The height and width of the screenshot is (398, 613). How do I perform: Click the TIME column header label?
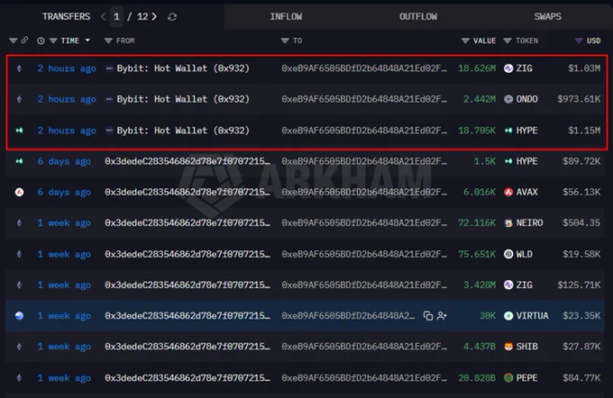[x=70, y=41]
